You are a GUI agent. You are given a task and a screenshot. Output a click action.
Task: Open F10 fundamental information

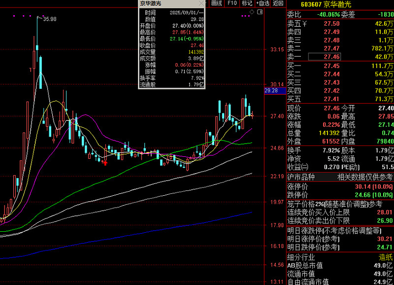(x=231, y=3)
